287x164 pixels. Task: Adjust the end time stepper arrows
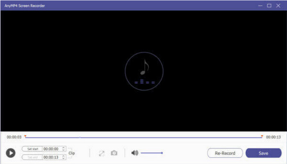pyautogui.click(x=63, y=157)
